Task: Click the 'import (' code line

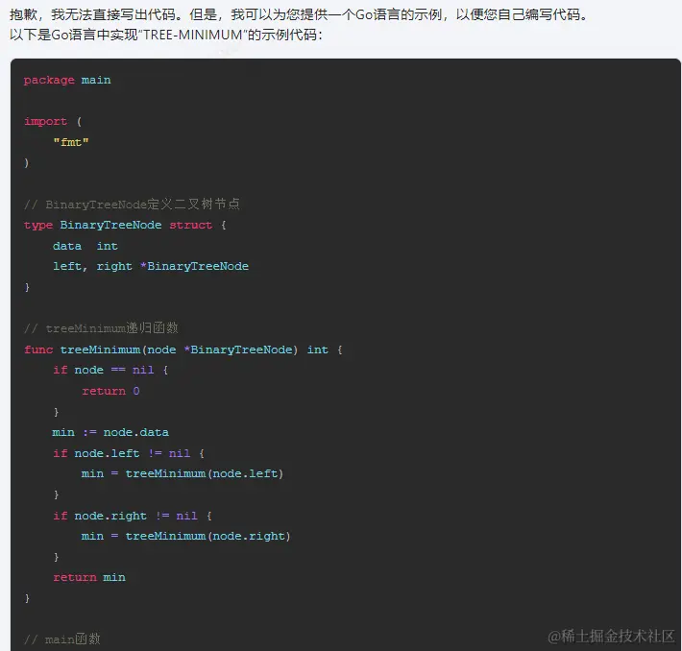Action: point(53,121)
